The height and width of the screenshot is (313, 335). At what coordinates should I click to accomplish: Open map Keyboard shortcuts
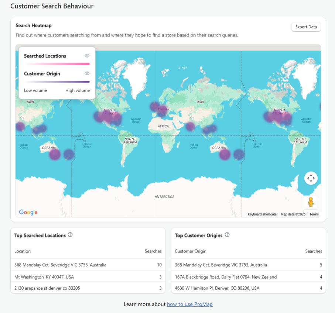262,214
